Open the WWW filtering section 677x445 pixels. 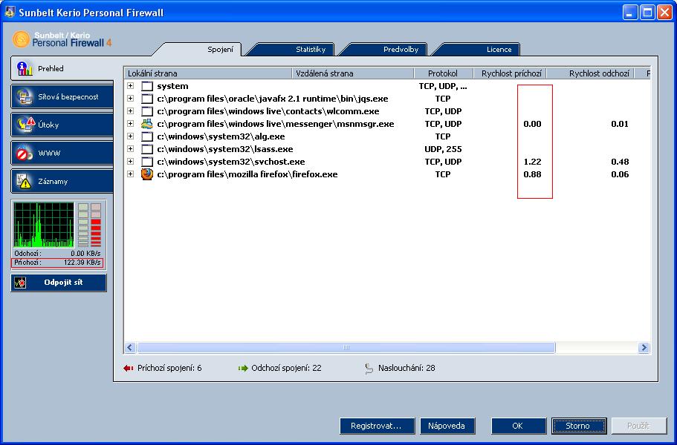click(62, 153)
